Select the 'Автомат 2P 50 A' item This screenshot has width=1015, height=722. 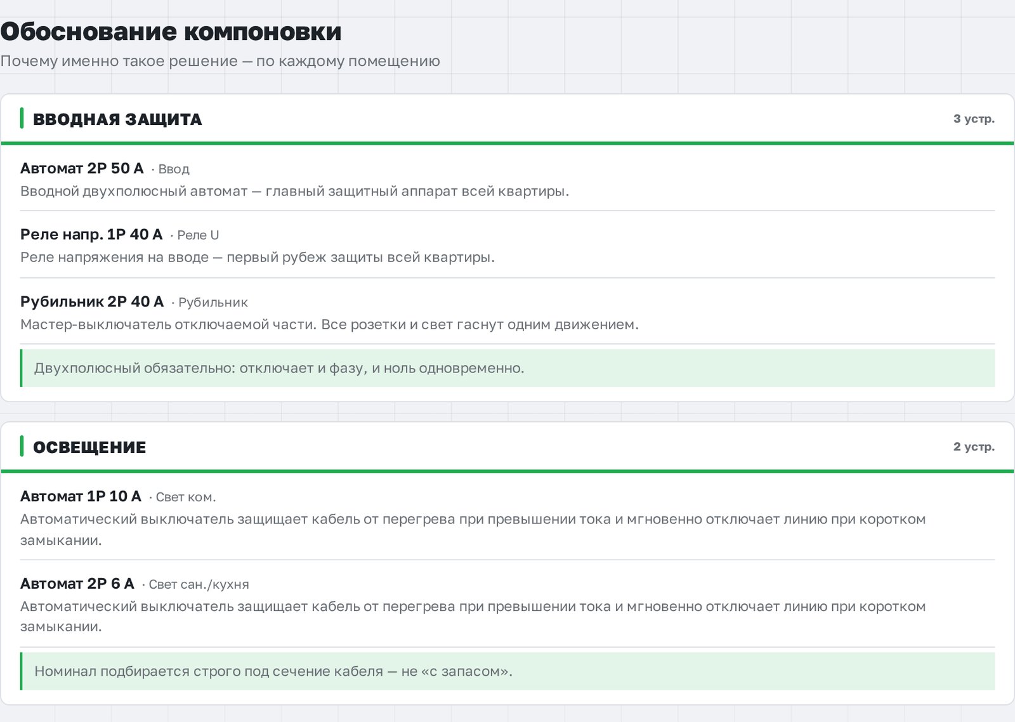click(x=82, y=168)
